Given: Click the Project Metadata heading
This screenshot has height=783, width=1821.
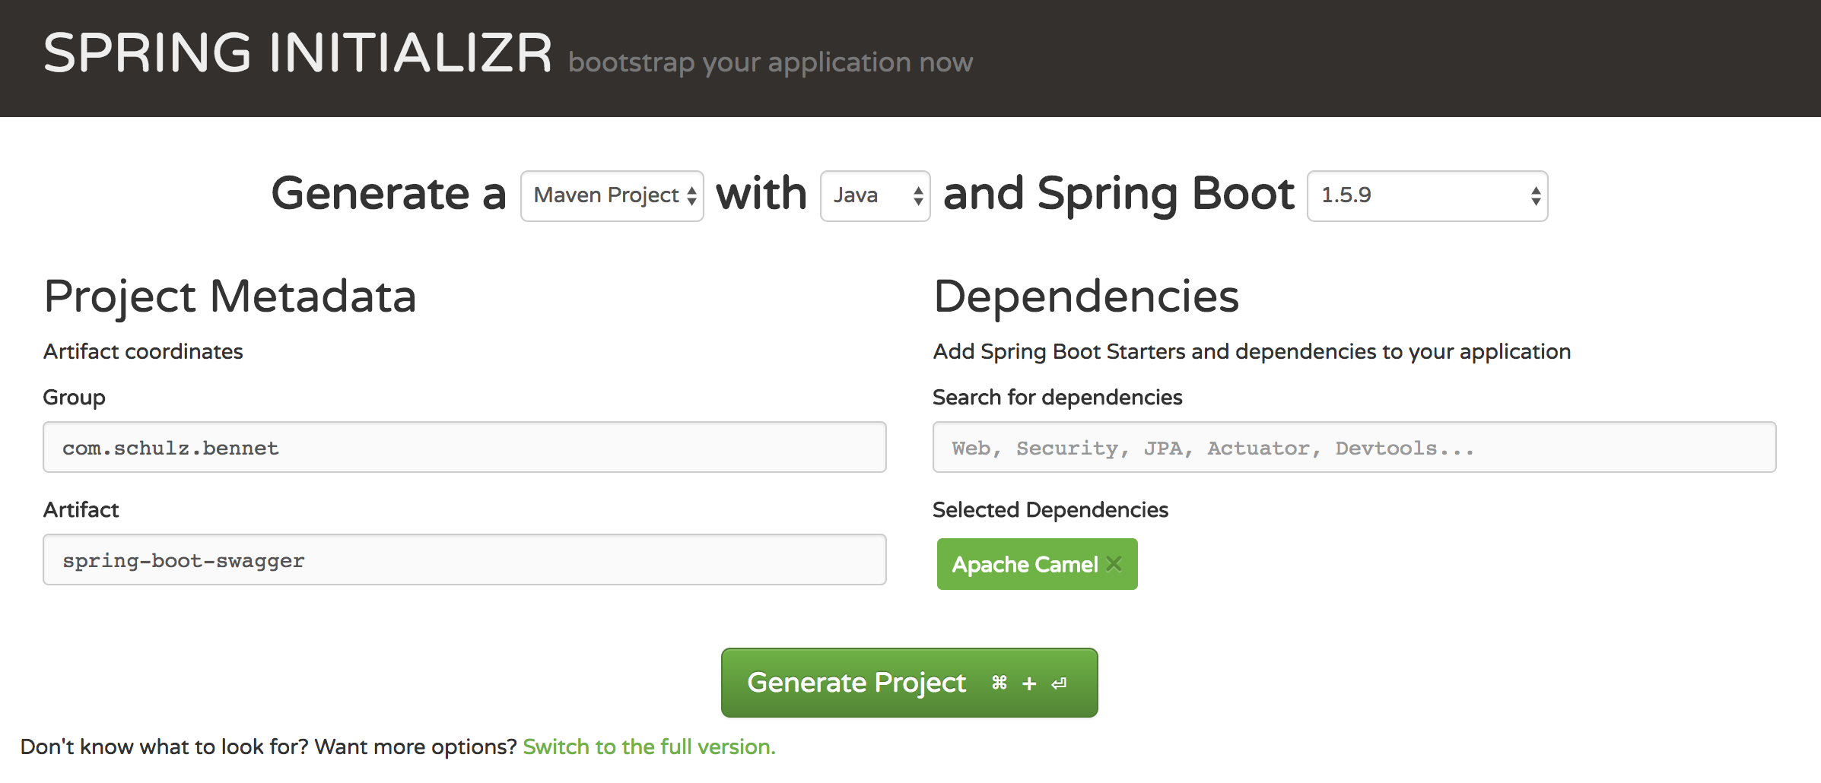Looking at the screenshot, I should click(x=230, y=296).
